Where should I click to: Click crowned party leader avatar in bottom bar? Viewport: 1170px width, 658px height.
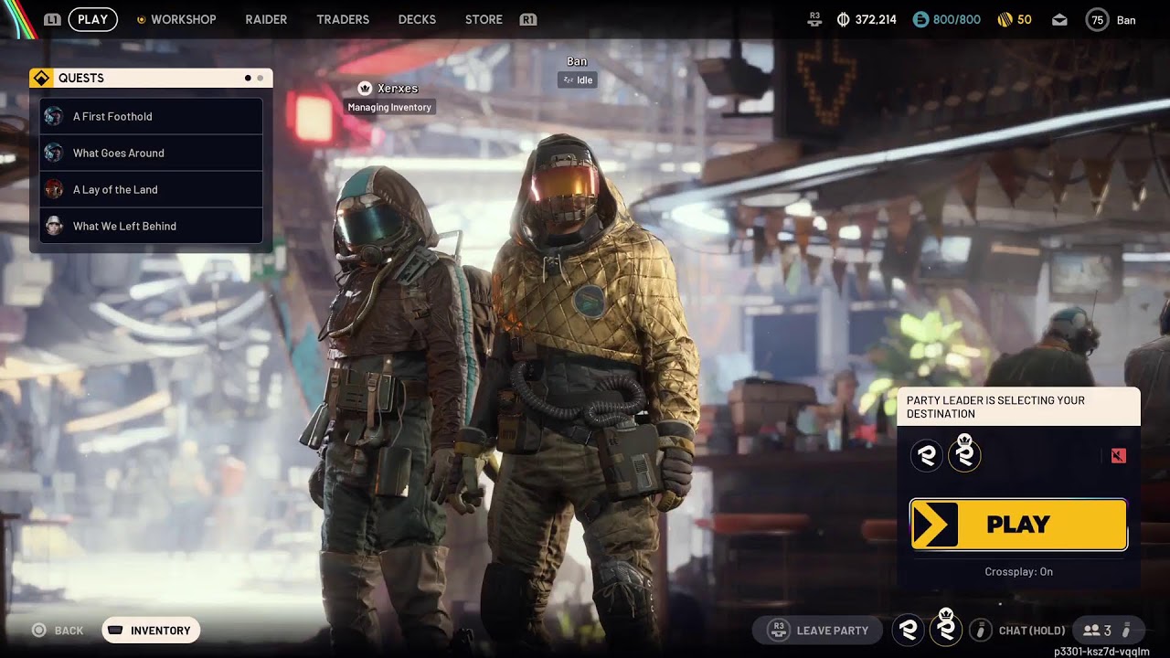tap(946, 628)
